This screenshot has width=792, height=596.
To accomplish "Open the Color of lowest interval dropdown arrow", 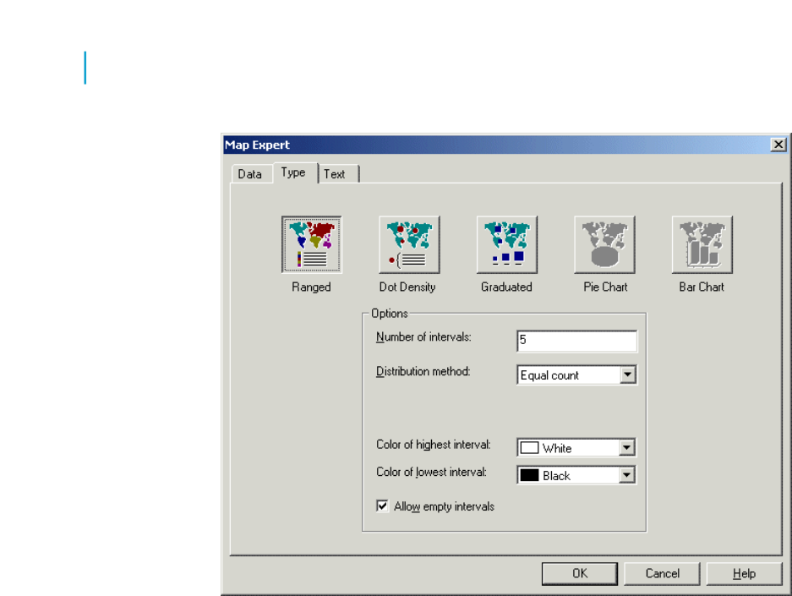I will point(626,475).
